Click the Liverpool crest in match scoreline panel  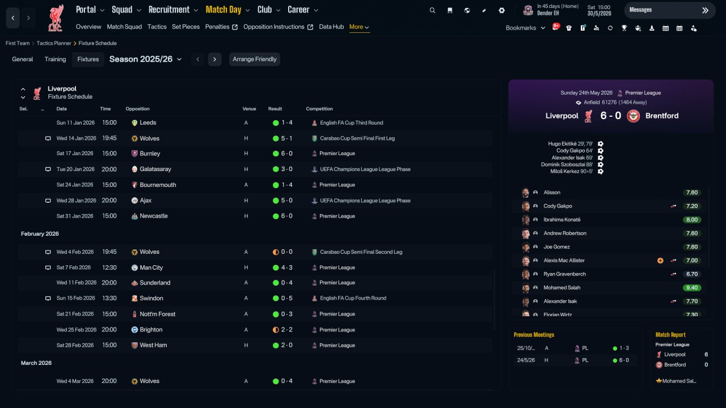pyautogui.click(x=588, y=116)
